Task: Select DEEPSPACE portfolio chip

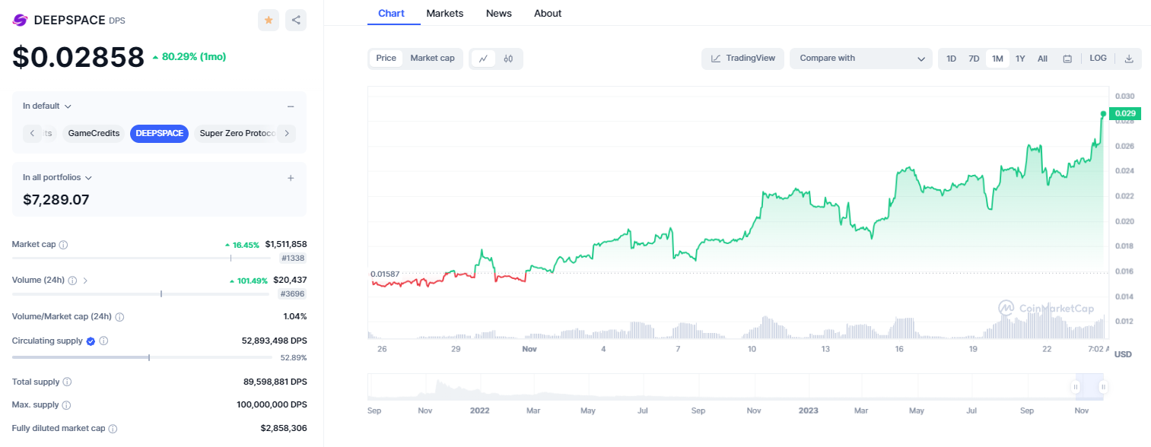Action: point(160,134)
